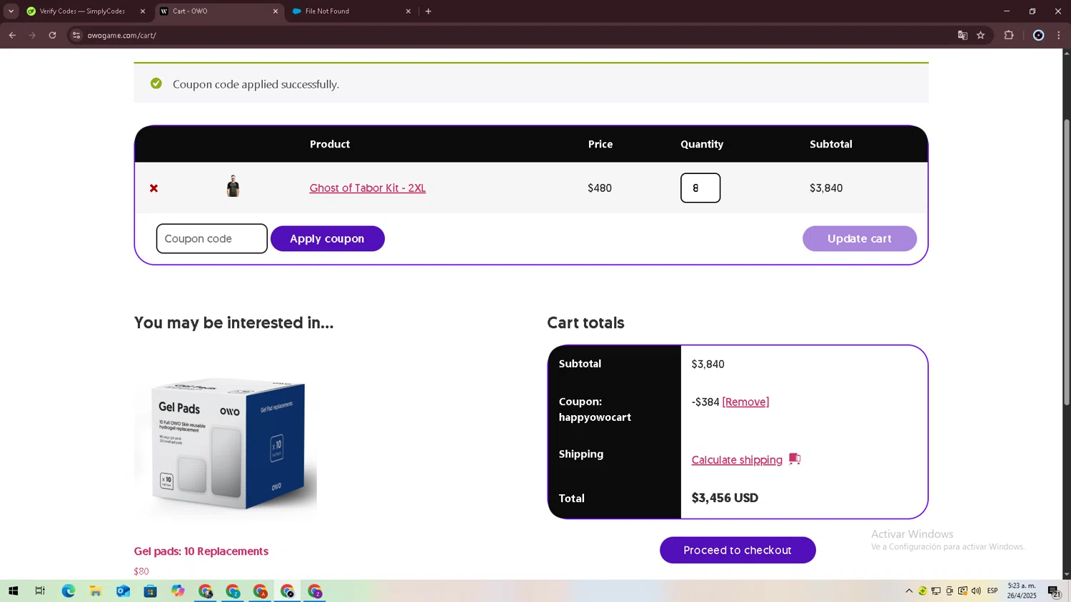Screen dimensions: 1071x602
Task: Switch ESP input language indicator
Action: [x=992, y=591]
